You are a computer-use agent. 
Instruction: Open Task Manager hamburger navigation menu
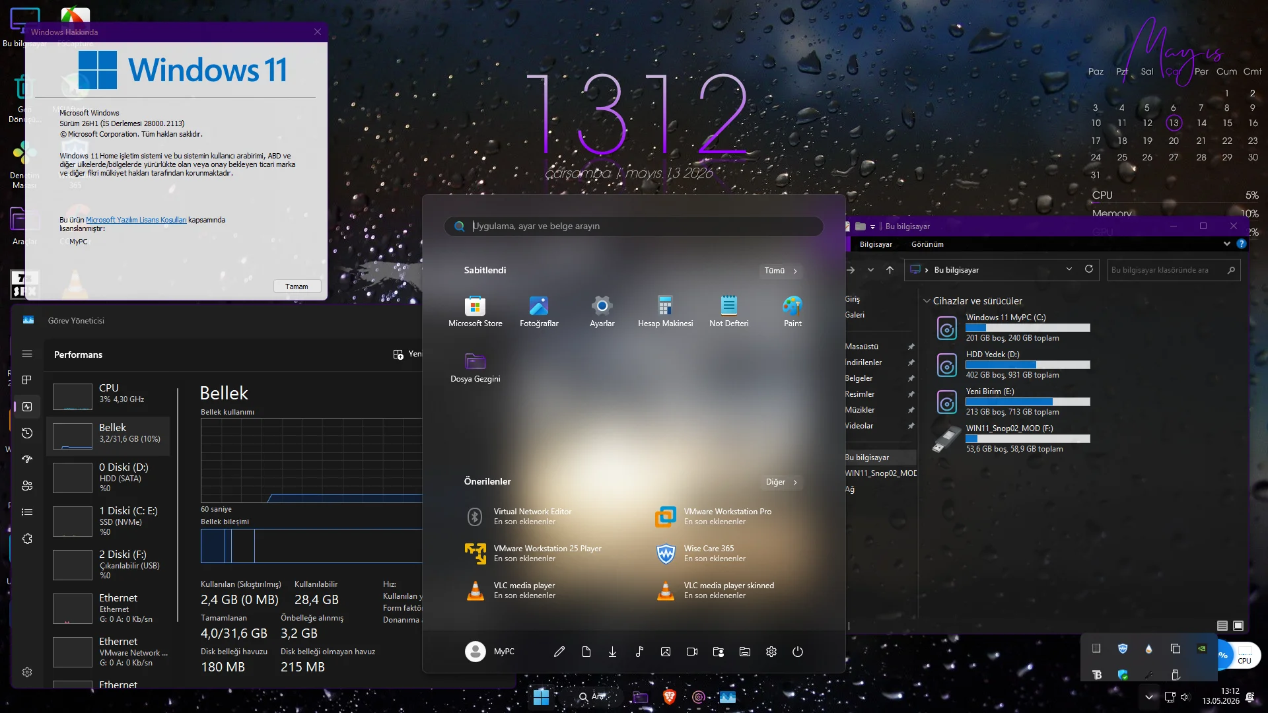click(x=27, y=355)
